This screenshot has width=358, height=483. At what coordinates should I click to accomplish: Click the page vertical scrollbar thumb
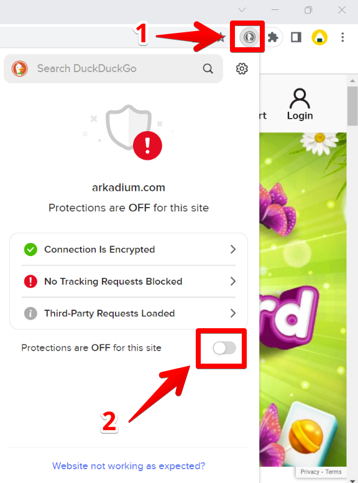[x=352, y=106]
